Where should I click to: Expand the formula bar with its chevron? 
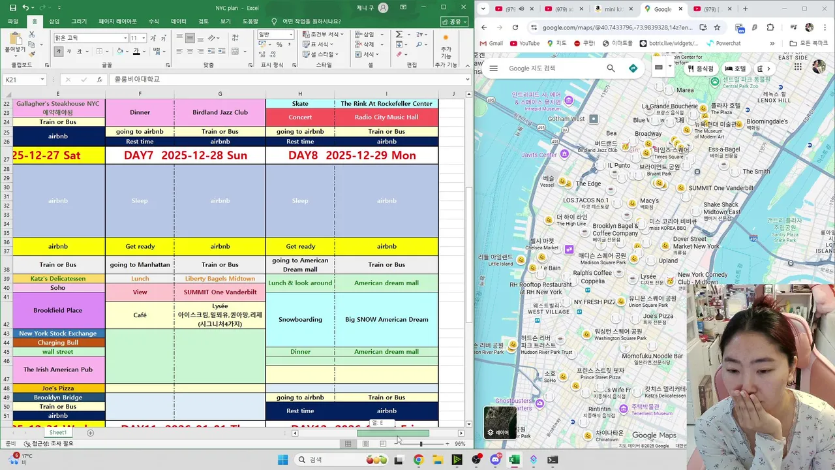[x=467, y=80]
